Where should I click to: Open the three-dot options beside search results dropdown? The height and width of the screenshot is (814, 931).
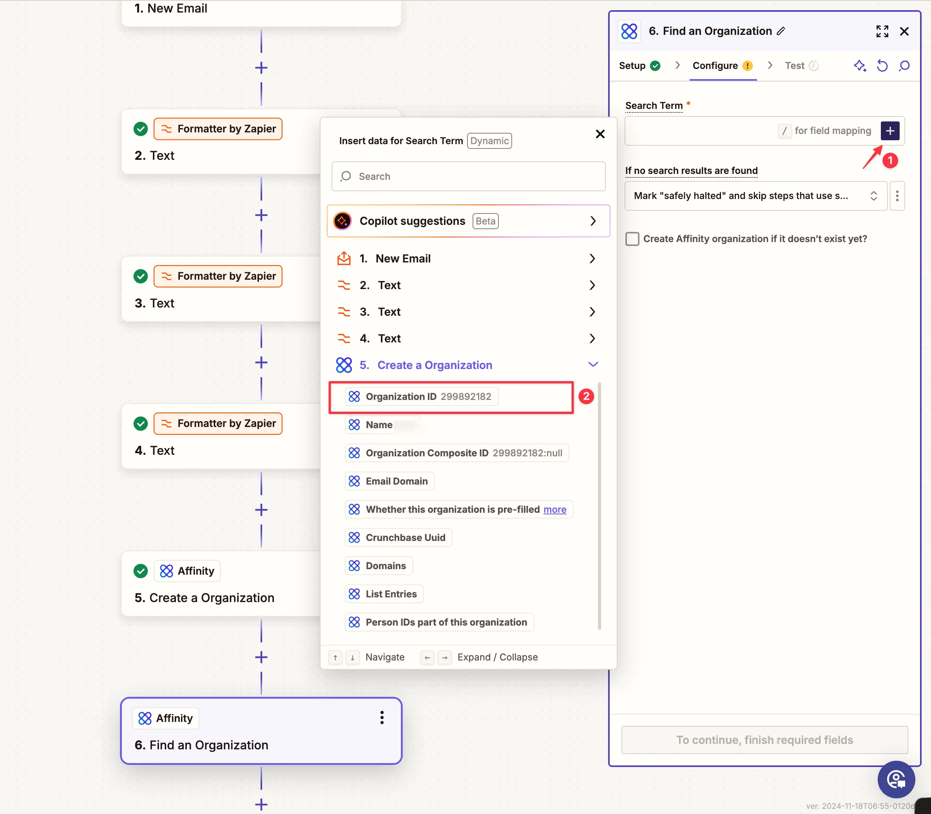(x=897, y=196)
